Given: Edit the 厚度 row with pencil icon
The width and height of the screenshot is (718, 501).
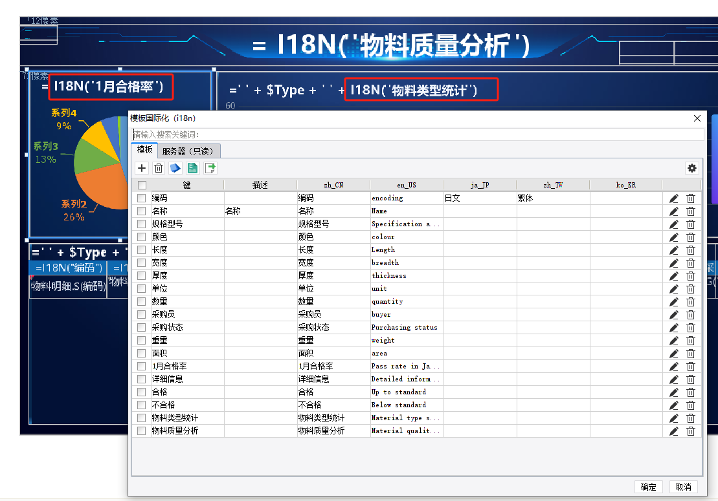Looking at the screenshot, I should [x=673, y=276].
